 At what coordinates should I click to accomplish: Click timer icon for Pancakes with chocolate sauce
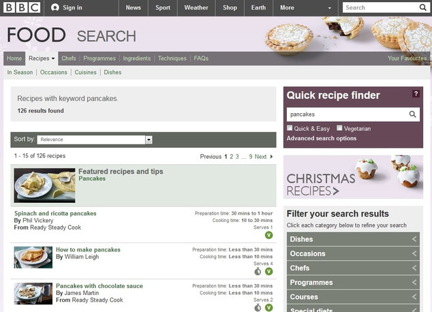[x=258, y=308]
